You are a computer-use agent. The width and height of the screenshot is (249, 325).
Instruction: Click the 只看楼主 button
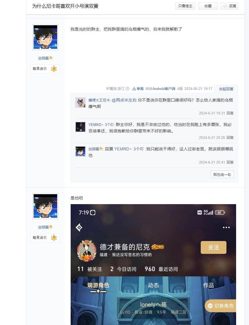tap(185, 6)
